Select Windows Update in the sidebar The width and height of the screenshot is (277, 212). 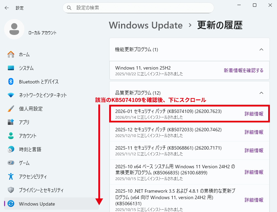point(37,204)
